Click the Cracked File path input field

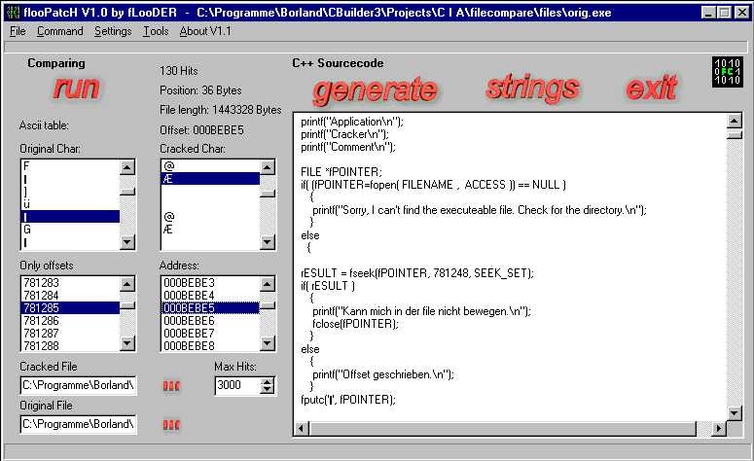tap(78, 386)
